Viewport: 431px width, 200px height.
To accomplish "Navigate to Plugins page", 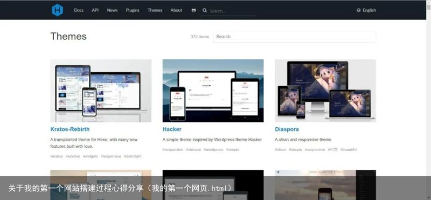I will pos(133,10).
